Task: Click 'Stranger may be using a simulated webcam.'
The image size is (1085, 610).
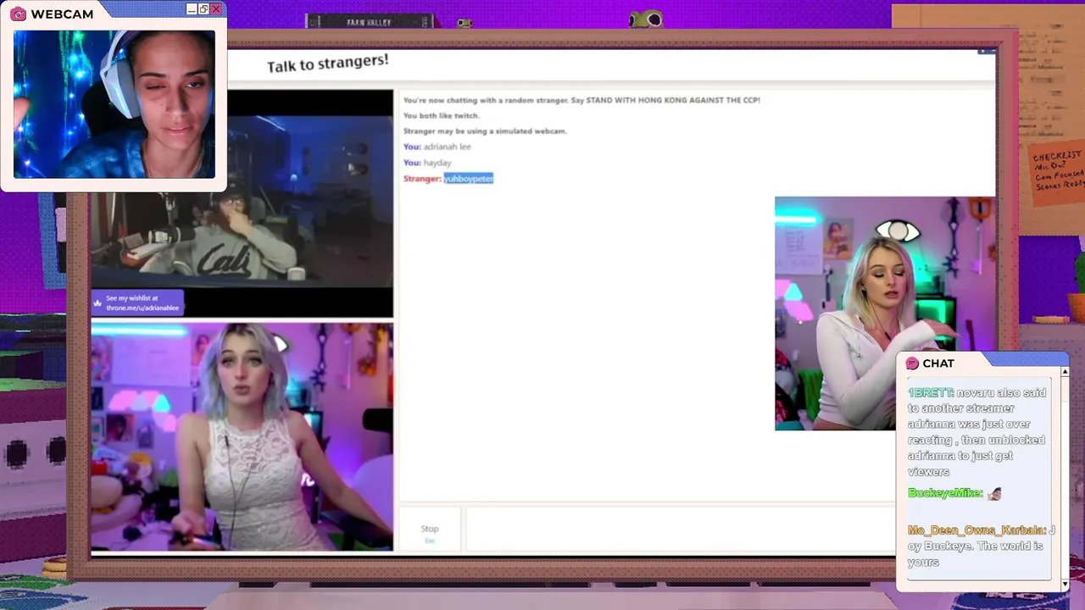Action: (485, 131)
